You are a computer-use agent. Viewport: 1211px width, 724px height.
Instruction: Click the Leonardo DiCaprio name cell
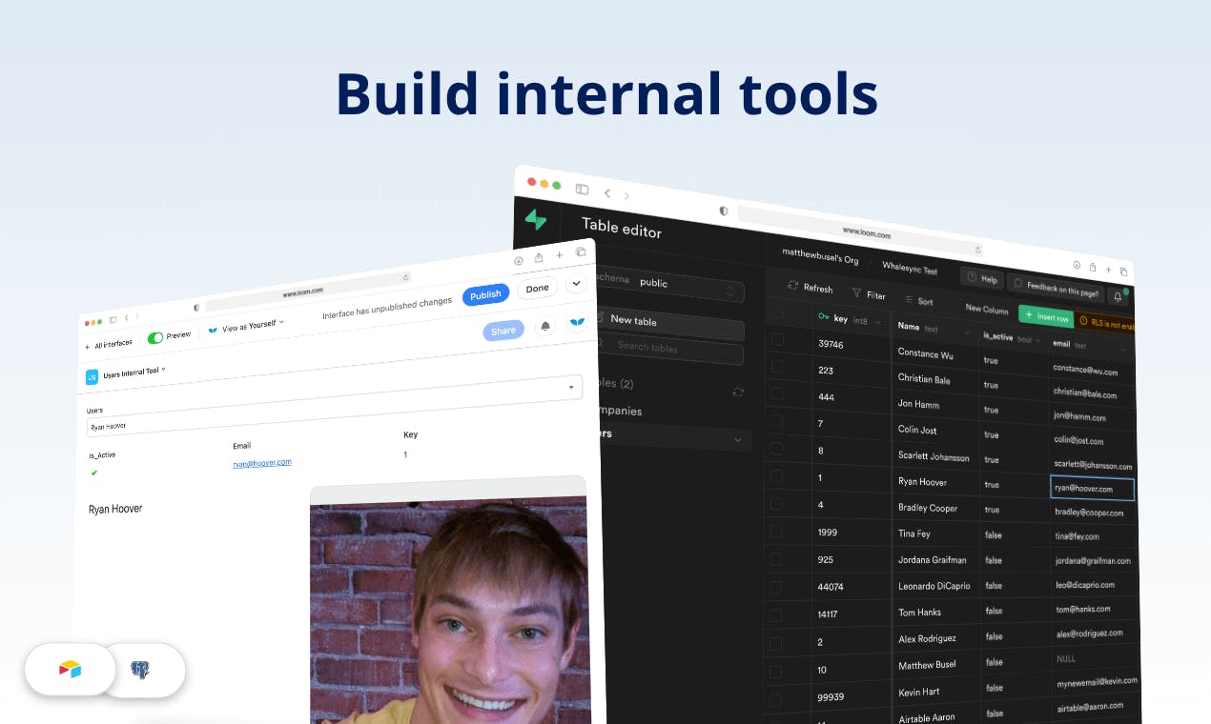[935, 585]
